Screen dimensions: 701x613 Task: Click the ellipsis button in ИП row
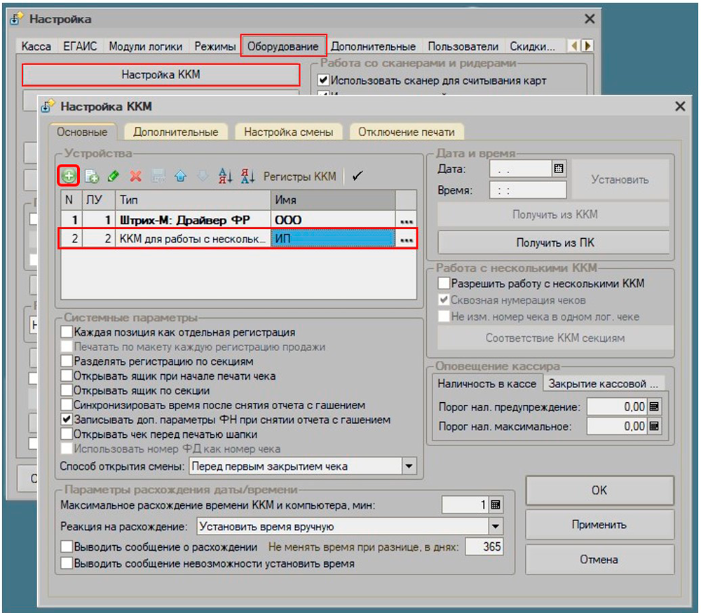pyautogui.click(x=406, y=239)
